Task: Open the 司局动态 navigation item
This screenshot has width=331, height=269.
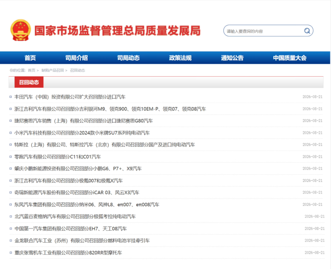Action: pos(128,58)
